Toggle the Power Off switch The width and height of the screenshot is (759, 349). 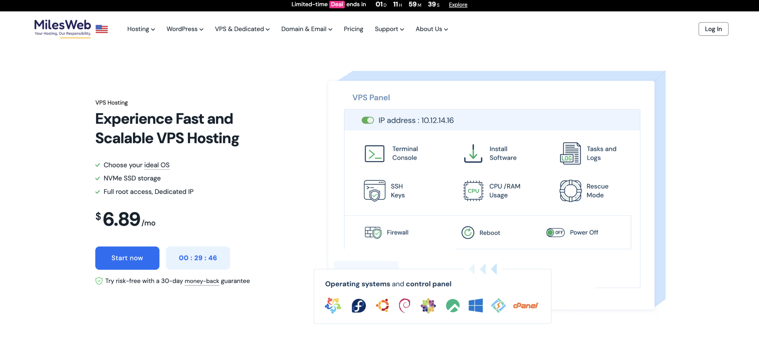pos(555,232)
